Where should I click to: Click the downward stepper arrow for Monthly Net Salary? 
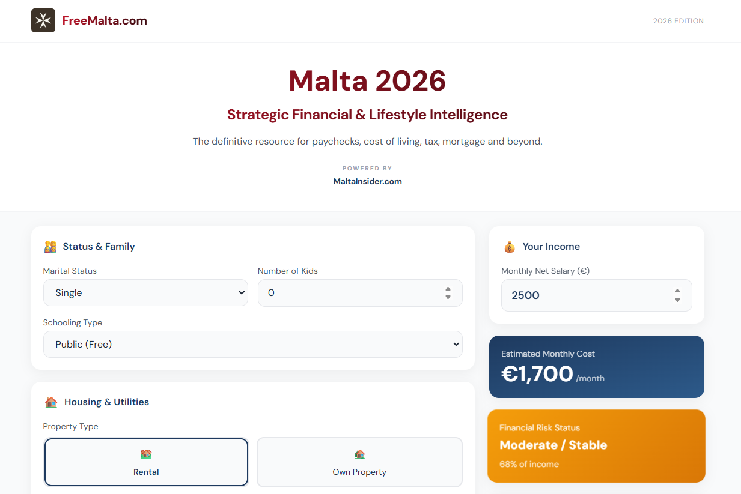click(678, 299)
